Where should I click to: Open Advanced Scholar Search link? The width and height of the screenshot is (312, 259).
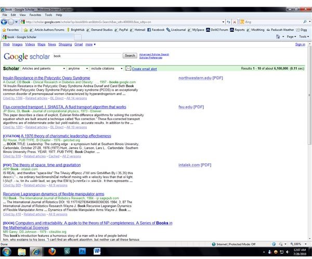point(154,54)
